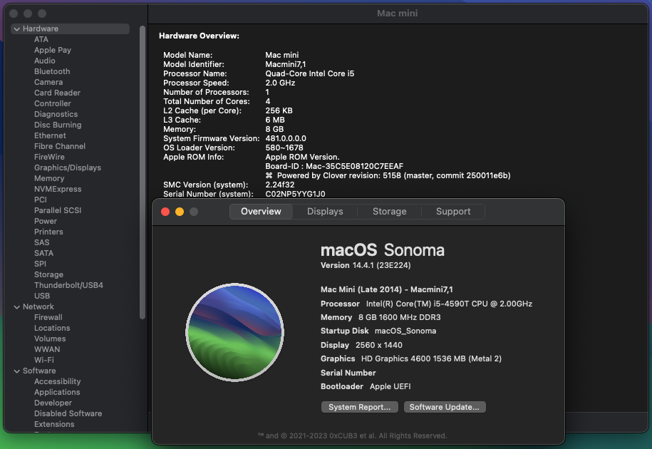Select SATA in the sidebar
Image resolution: width=652 pixels, height=449 pixels.
tap(43, 253)
